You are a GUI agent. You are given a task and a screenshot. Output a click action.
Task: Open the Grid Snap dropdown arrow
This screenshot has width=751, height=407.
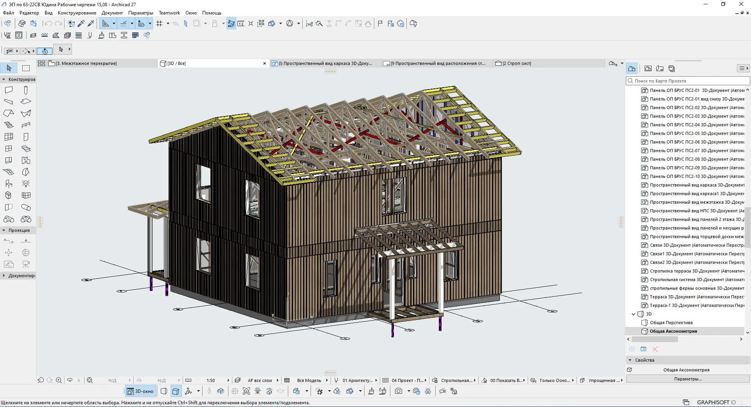[168, 23]
